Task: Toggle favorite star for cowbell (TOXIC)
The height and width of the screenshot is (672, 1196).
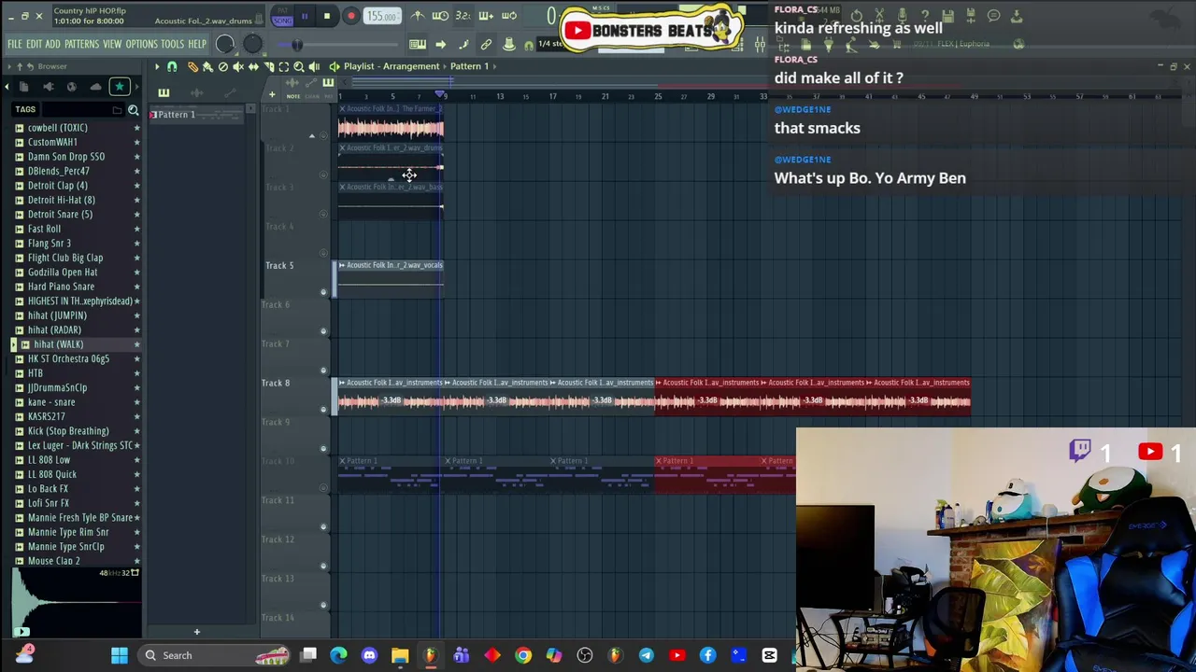Action: [x=136, y=128]
